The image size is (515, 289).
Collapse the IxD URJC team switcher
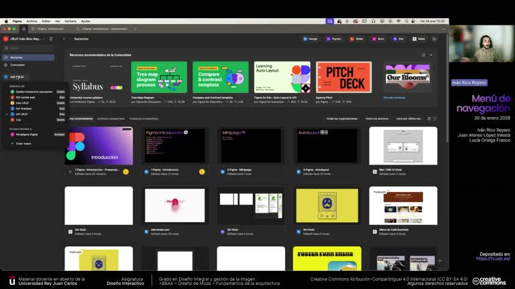coord(17,77)
